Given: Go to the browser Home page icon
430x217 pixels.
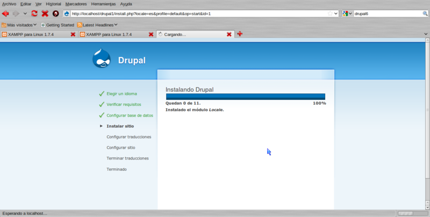Looking at the screenshot, I should pos(55,13).
